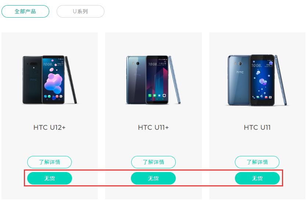Click 无货 button under HTC U12+
This screenshot has width=307, height=200.
click(x=50, y=178)
